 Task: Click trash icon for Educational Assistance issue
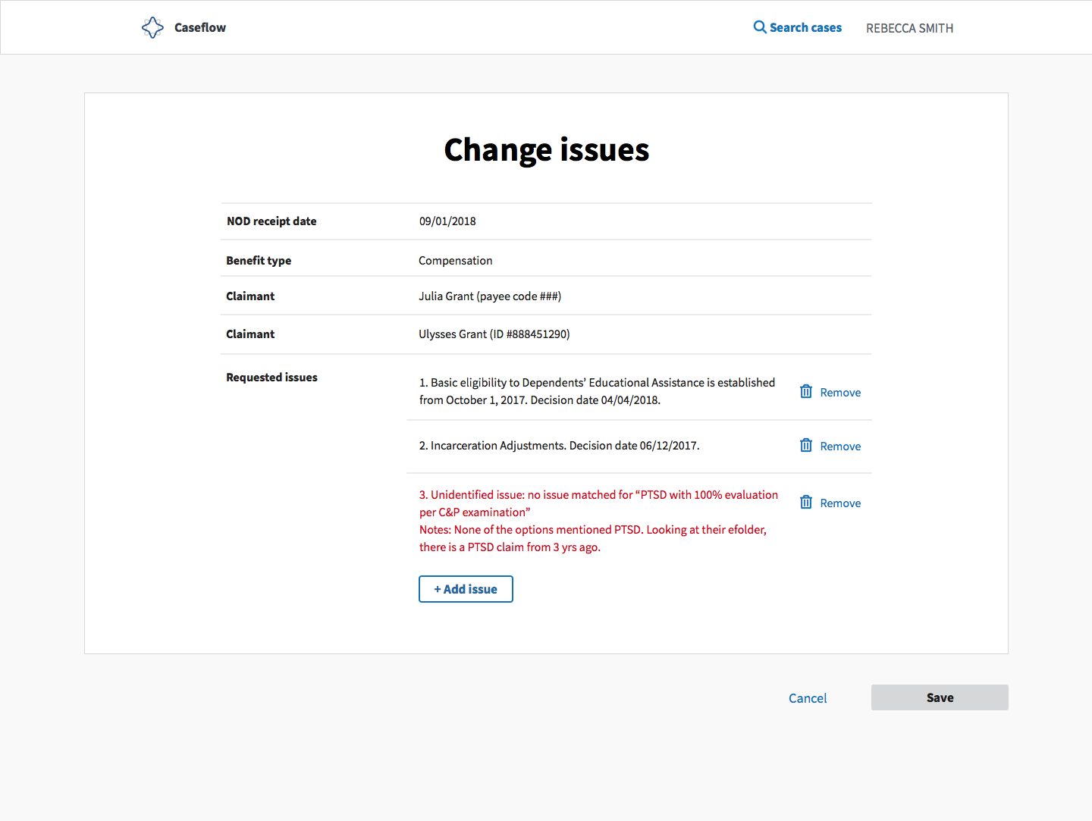point(806,392)
